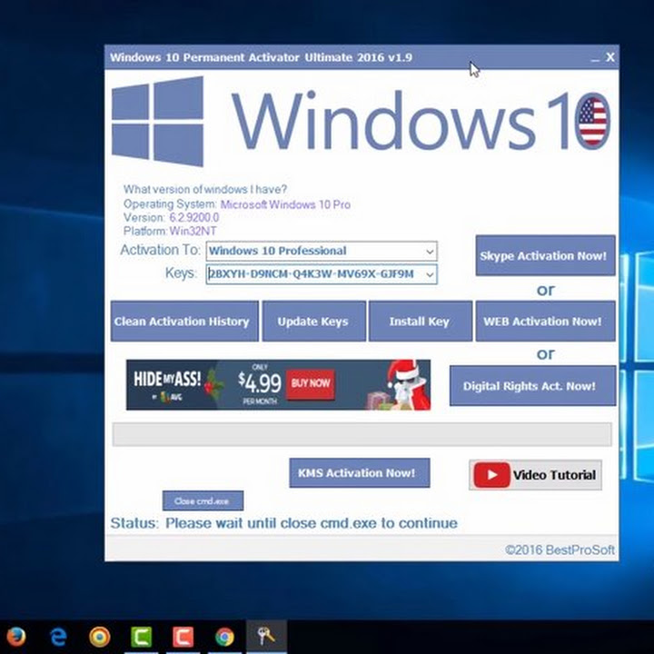Image resolution: width=654 pixels, height=654 pixels.
Task: Click the status message about cmd.exe
Action: [312, 523]
